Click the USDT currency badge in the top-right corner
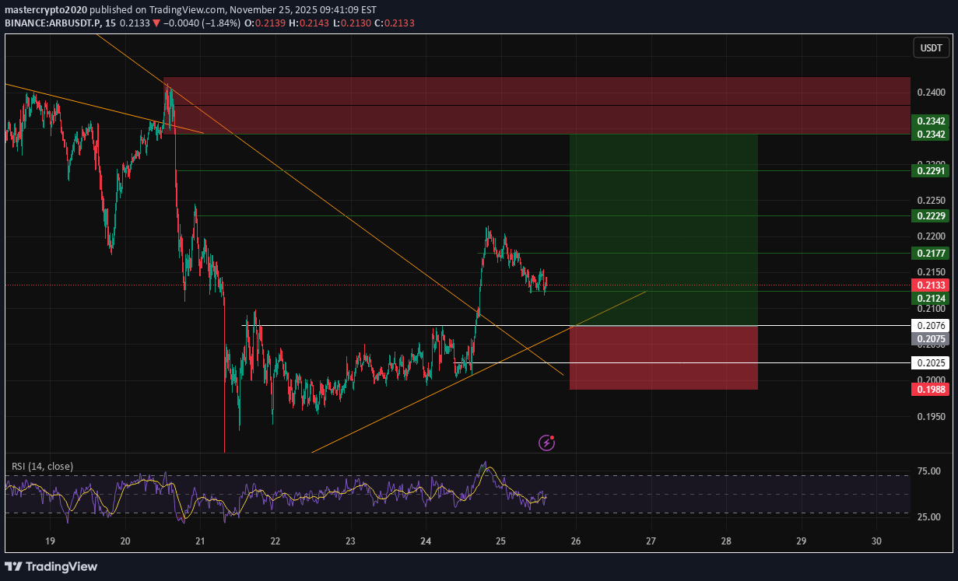Viewport: 958px width, 581px height. (x=931, y=47)
